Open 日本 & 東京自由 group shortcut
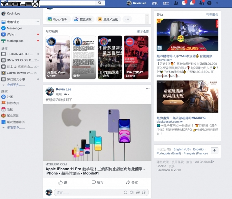The height and width of the screenshot is (199, 232). click(20, 67)
